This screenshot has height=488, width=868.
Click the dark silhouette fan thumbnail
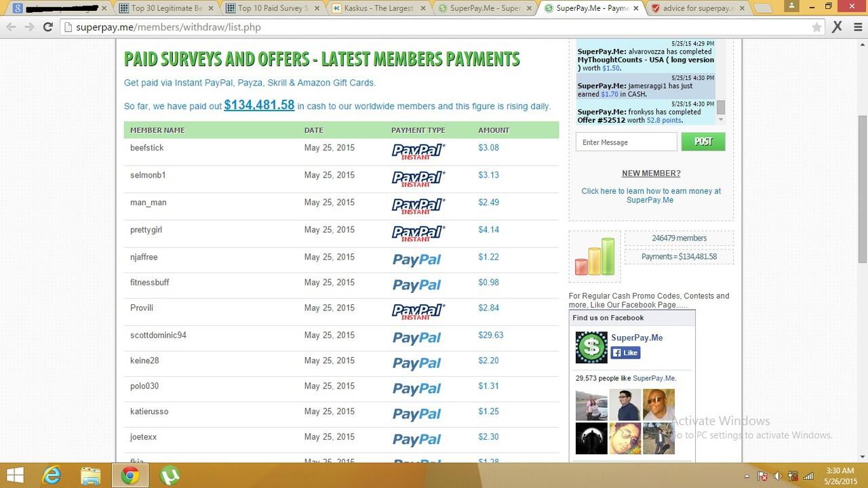tap(591, 438)
